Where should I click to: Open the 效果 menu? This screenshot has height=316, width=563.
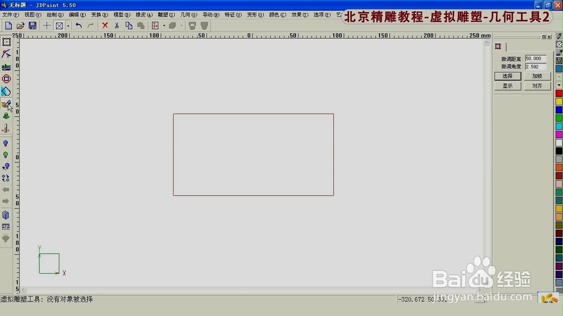(x=300, y=15)
